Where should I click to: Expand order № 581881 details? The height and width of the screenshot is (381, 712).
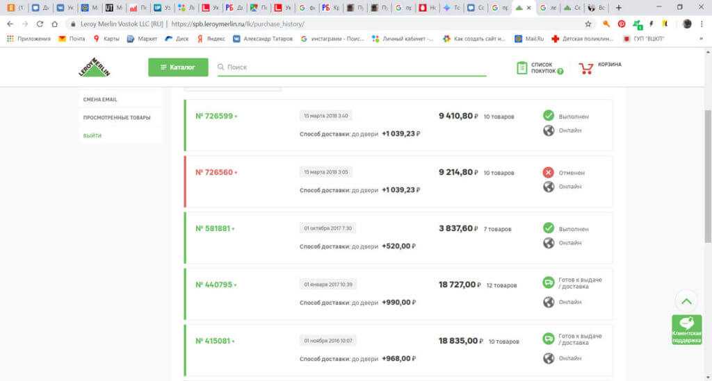coord(215,228)
